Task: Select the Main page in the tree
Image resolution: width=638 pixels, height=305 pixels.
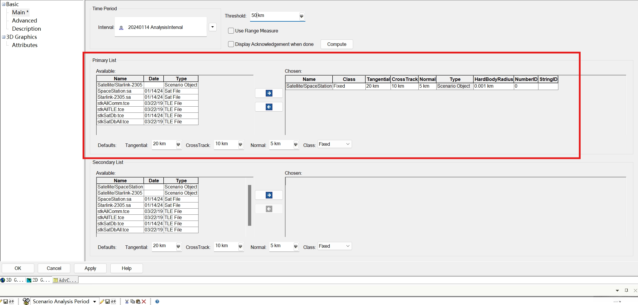Action: click(20, 12)
